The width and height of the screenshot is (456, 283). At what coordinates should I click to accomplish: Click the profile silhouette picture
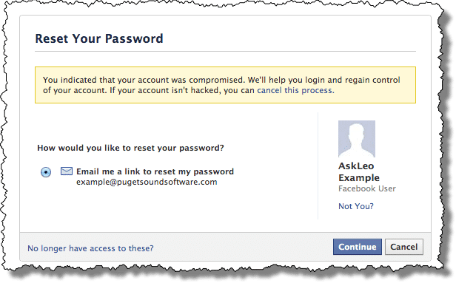[357, 139]
